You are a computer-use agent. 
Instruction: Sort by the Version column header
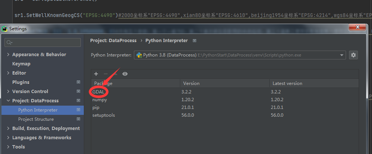click(x=224, y=83)
